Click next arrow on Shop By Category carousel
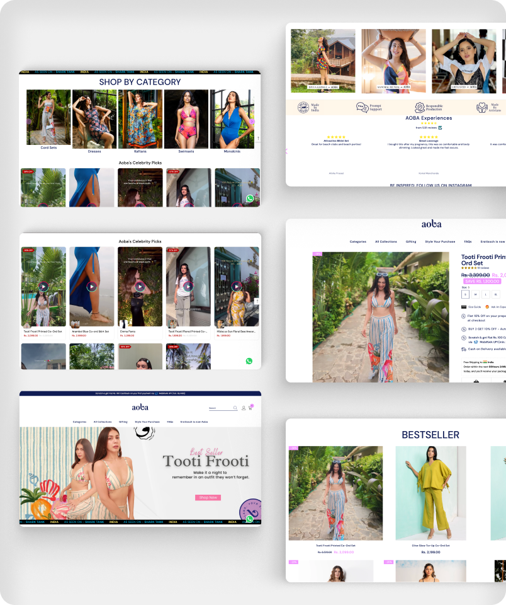The height and width of the screenshot is (605, 506). [251, 121]
